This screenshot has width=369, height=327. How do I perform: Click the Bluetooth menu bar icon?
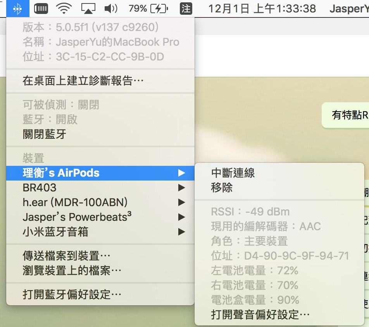(x=18, y=9)
